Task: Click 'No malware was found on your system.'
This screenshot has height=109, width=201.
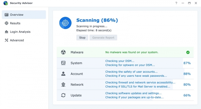Action: coord(132,52)
